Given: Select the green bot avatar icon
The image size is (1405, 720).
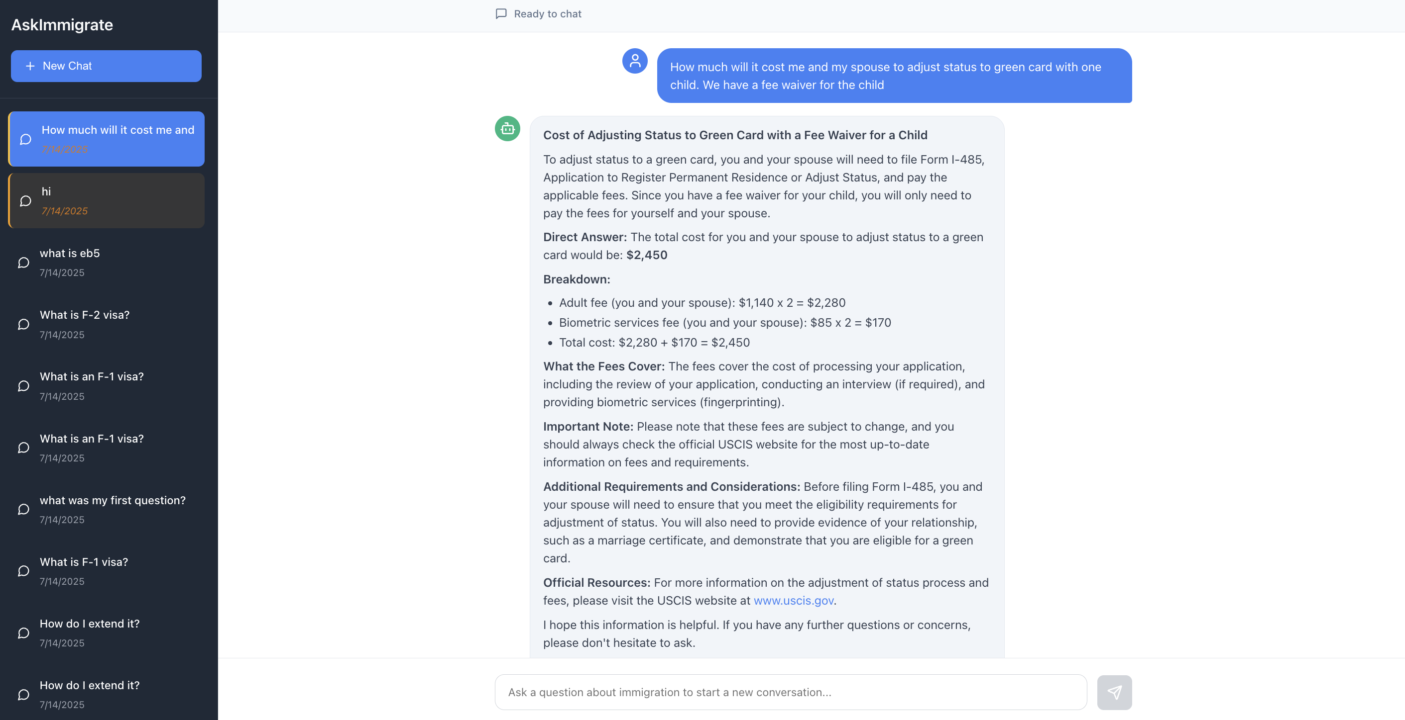Looking at the screenshot, I should coord(507,128).
